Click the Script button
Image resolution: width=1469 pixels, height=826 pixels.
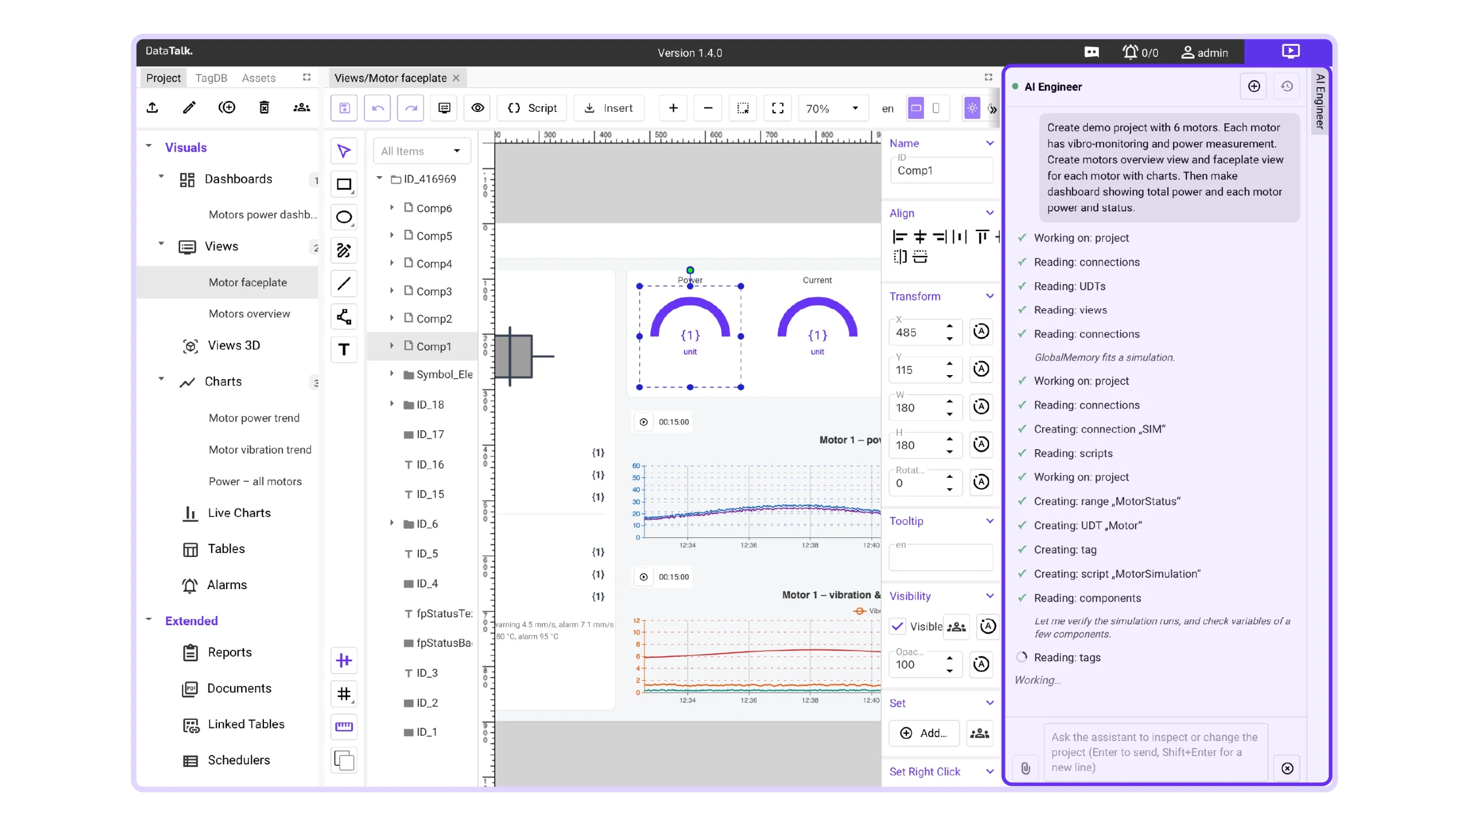point(532,108)
